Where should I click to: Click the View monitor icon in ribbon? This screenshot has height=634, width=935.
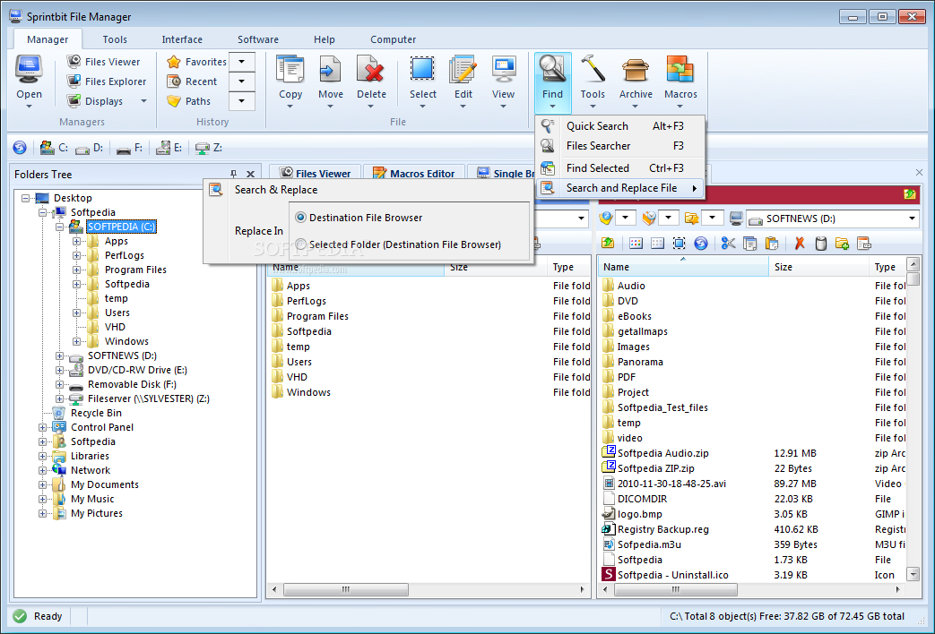503,71
